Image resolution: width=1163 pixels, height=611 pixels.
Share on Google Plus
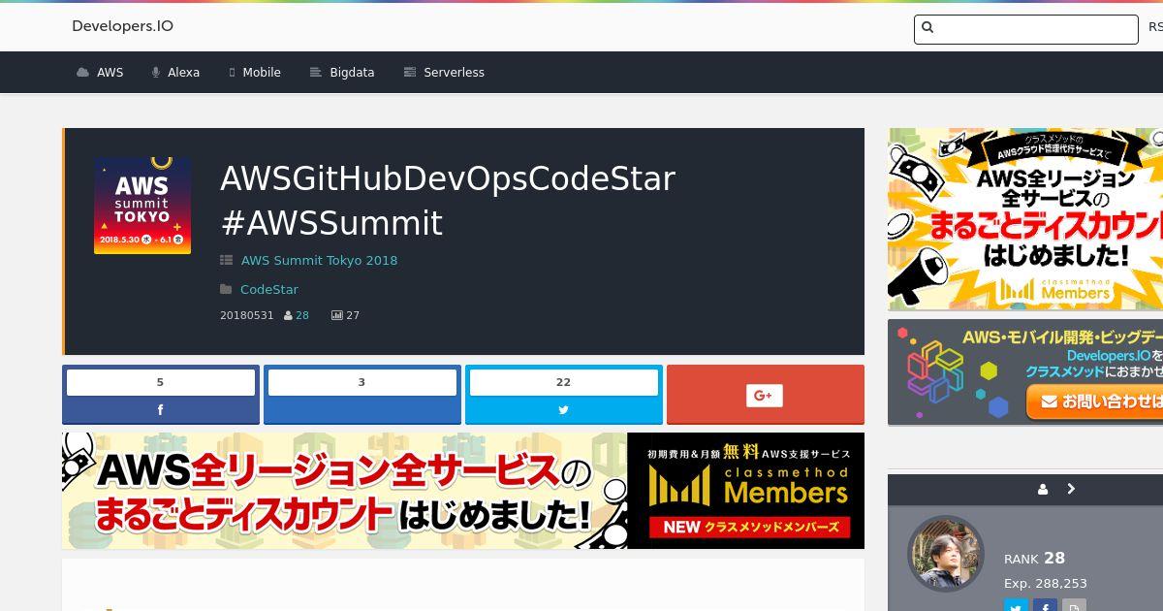[766, 395]
